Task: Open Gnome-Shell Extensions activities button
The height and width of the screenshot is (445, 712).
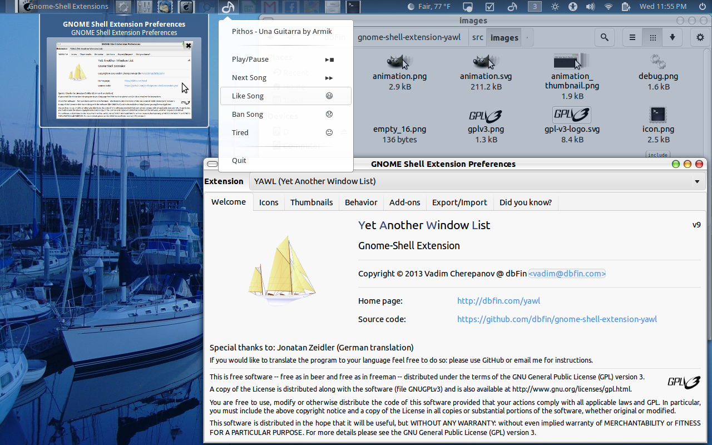Action: tap(63, 7)
